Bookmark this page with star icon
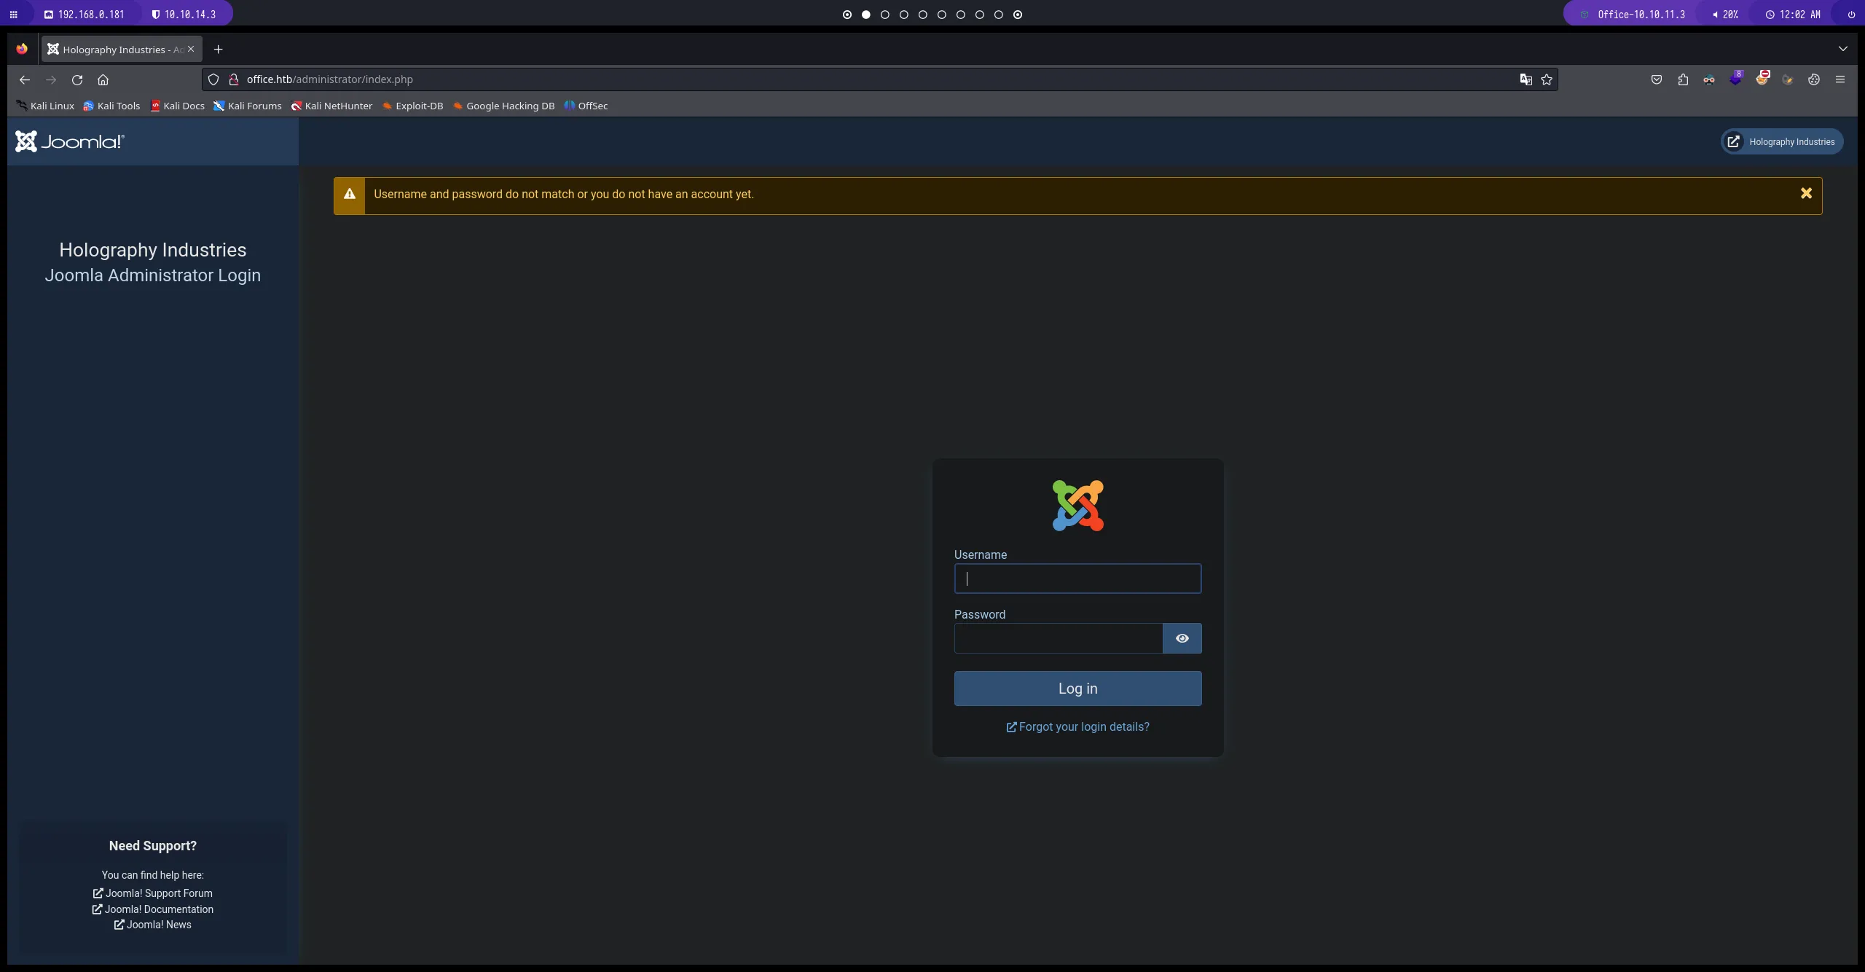Viewport: 1865px width, 972px height. tap(1547, 79)
